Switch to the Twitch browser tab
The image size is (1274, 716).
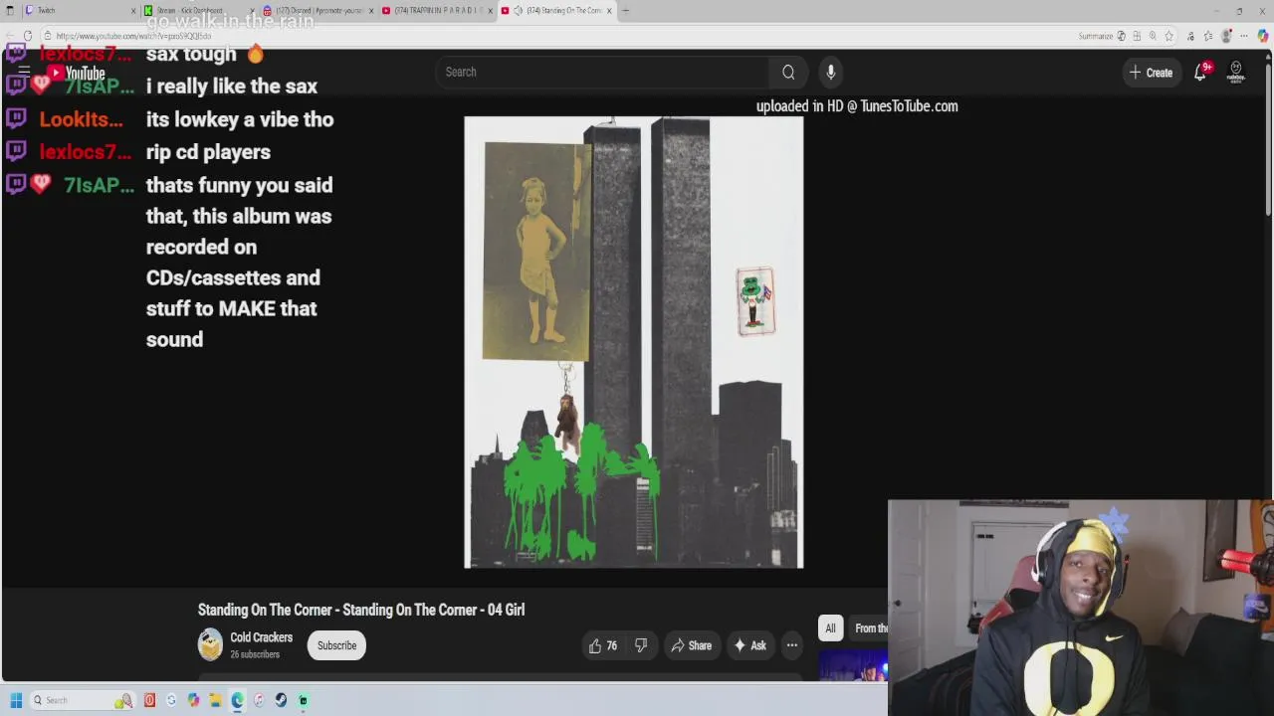click(x=80, y=10)
